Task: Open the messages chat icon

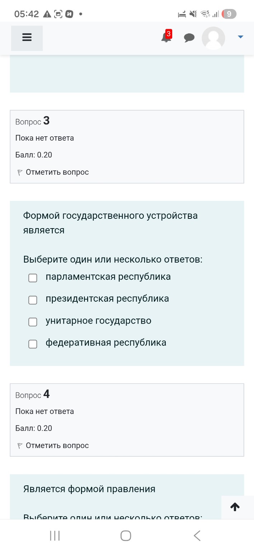Action: pos(189,38)
